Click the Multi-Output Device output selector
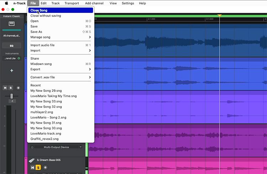267x174 pixels. pos(56,147)
